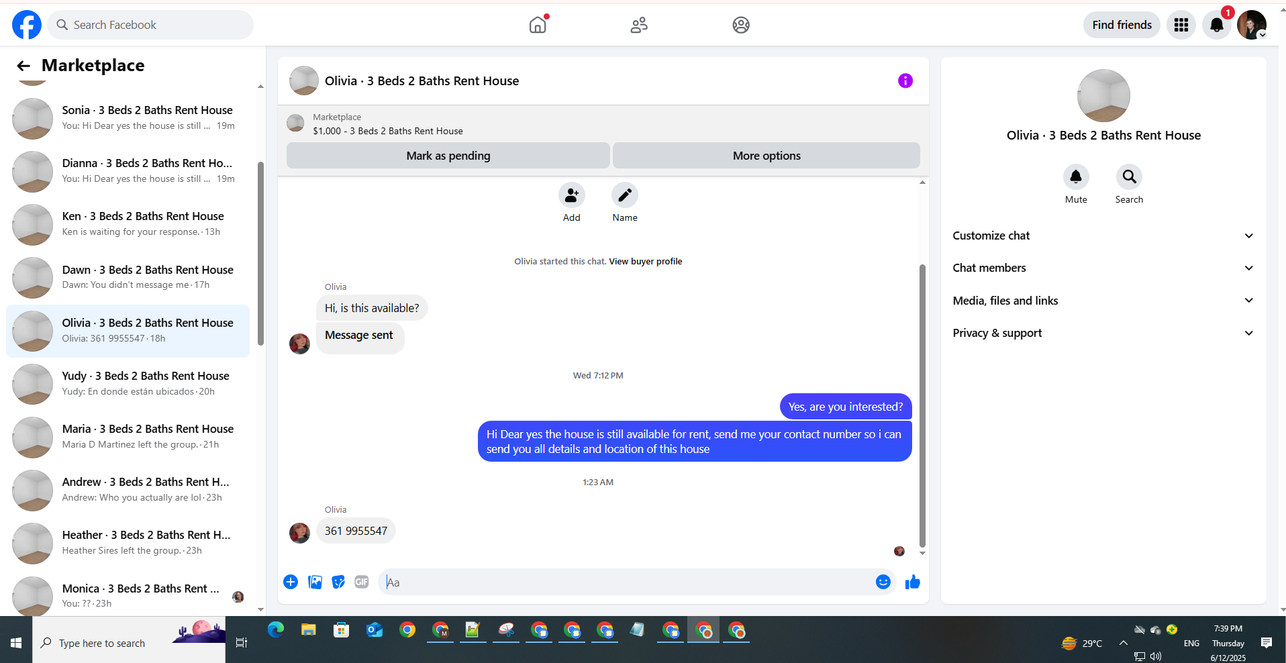Image resolution: width=1286 pixels, height=663 pixels.
Task: Open Heather conversation in list
Action: (128, 543)
